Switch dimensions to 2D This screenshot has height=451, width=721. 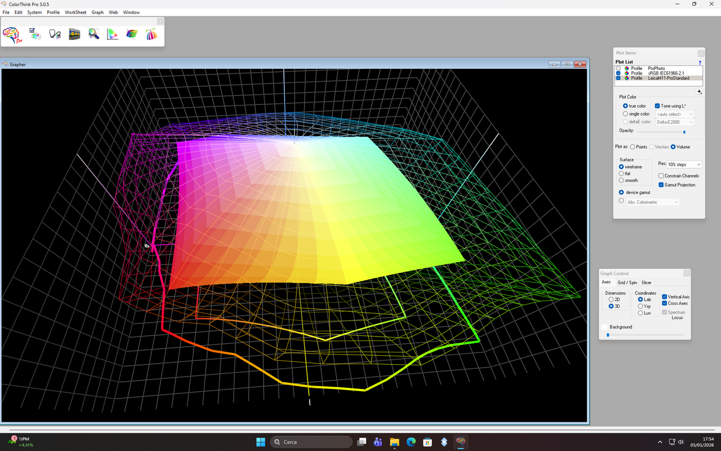pyautogui.click(x=611, y=299)
